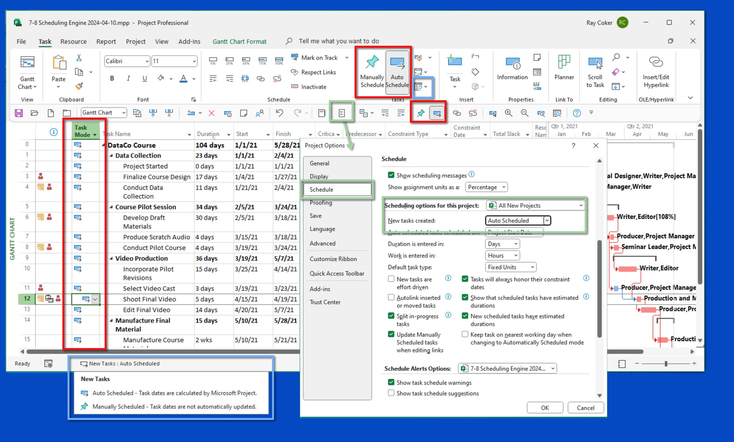Viewport: 734px width, 442px height.
Task: Toggle Split in-progress tasks checkbox
Action: click(x=391, y=316)
